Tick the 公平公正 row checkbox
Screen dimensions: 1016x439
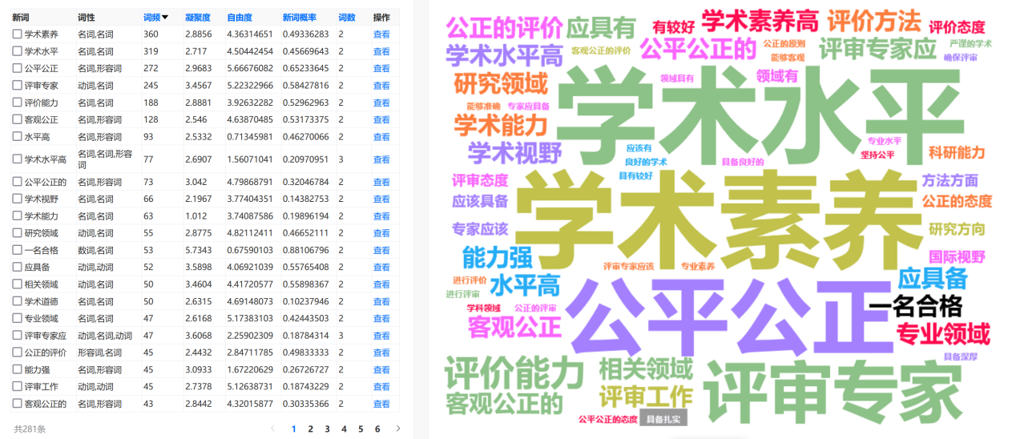click(x=18, y=68)
